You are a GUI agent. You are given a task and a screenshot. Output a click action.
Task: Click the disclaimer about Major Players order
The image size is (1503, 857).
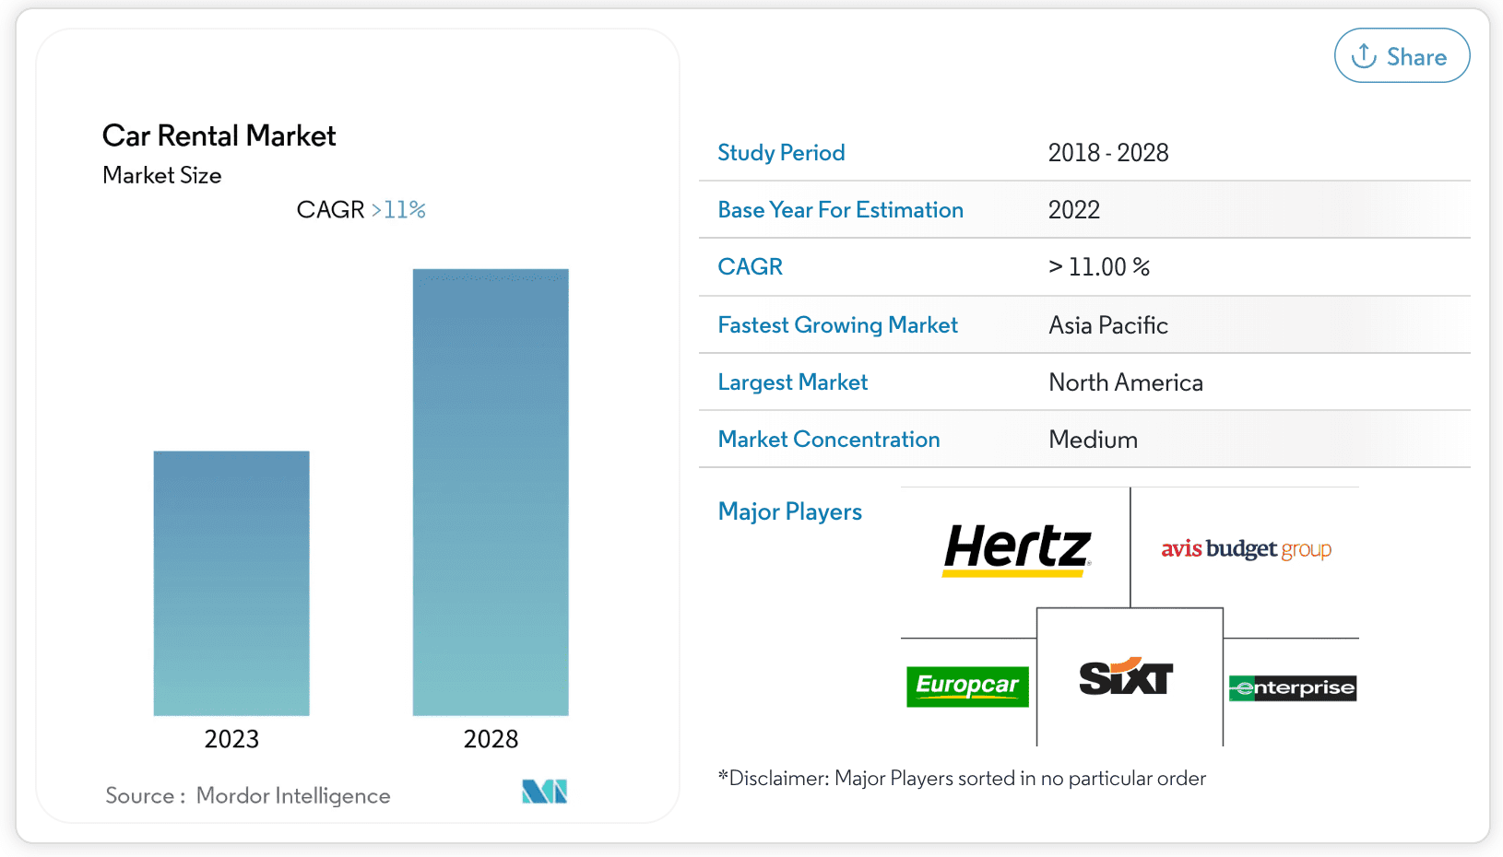pyautogui.click(x=962, y=779)
